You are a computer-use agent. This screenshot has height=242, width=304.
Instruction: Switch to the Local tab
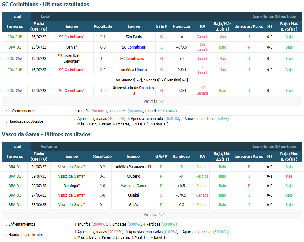pos(46,16)
